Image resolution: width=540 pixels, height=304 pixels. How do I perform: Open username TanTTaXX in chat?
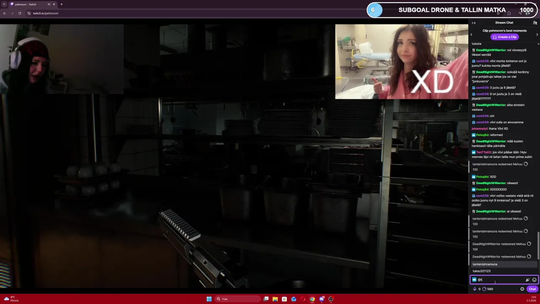click(483, 152)
